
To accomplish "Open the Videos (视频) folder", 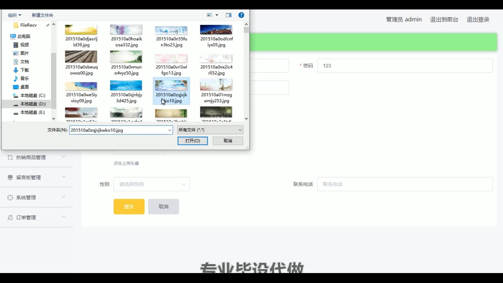I will (x=24, y=45).
